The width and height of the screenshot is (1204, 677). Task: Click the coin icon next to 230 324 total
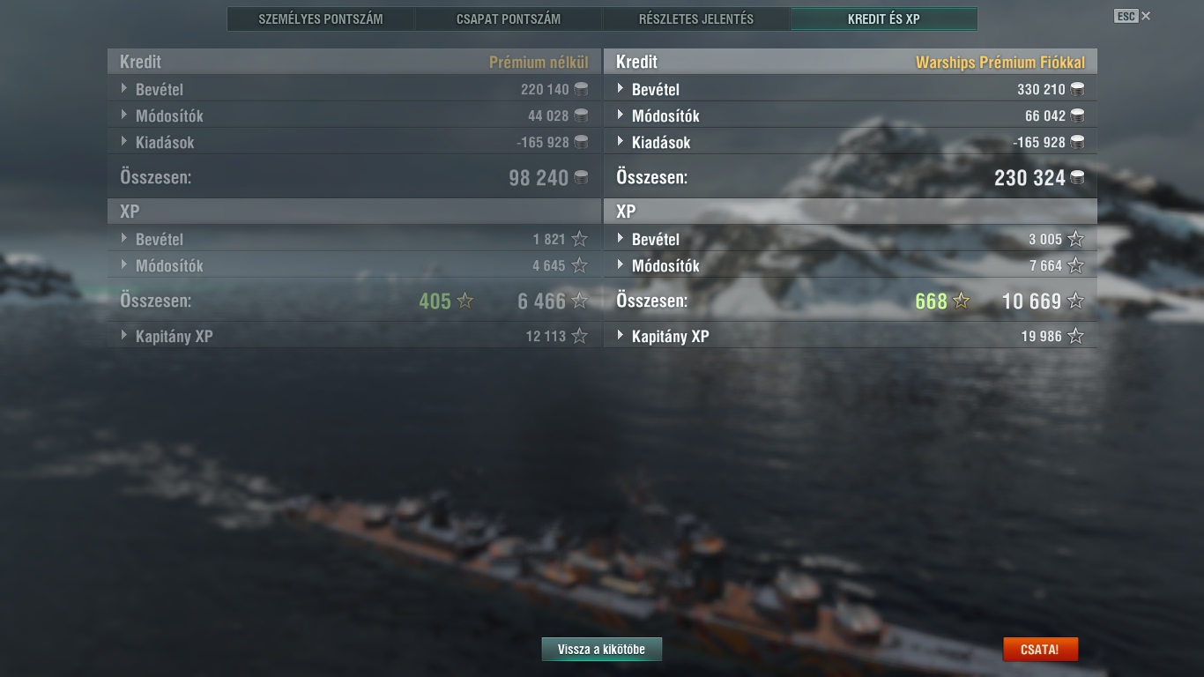1077,177
